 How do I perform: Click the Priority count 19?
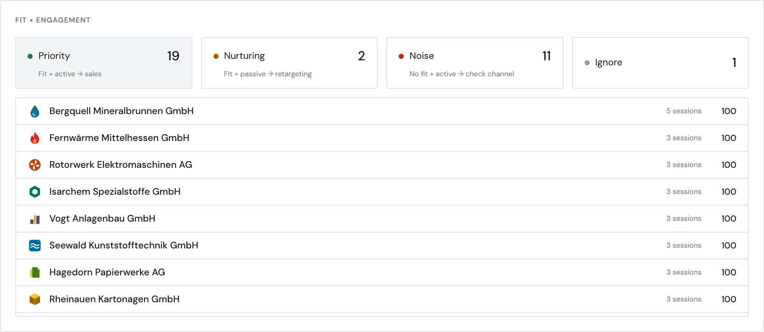coord(173,56)
